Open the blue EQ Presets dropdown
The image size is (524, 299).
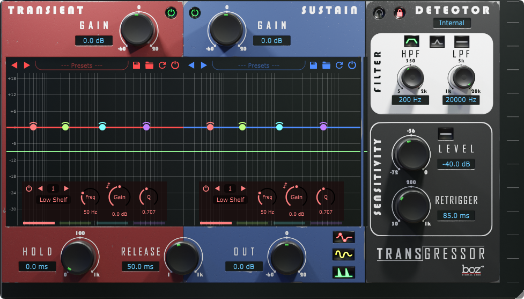pos(259,65)
